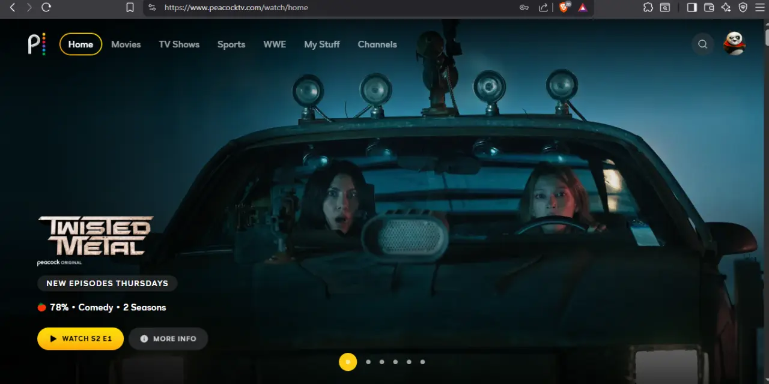Browse Channels

point(377,44)
